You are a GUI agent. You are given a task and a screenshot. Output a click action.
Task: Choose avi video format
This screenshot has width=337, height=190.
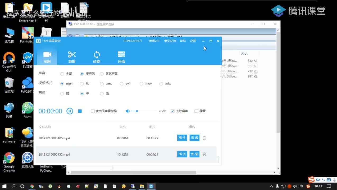point(125,84)
